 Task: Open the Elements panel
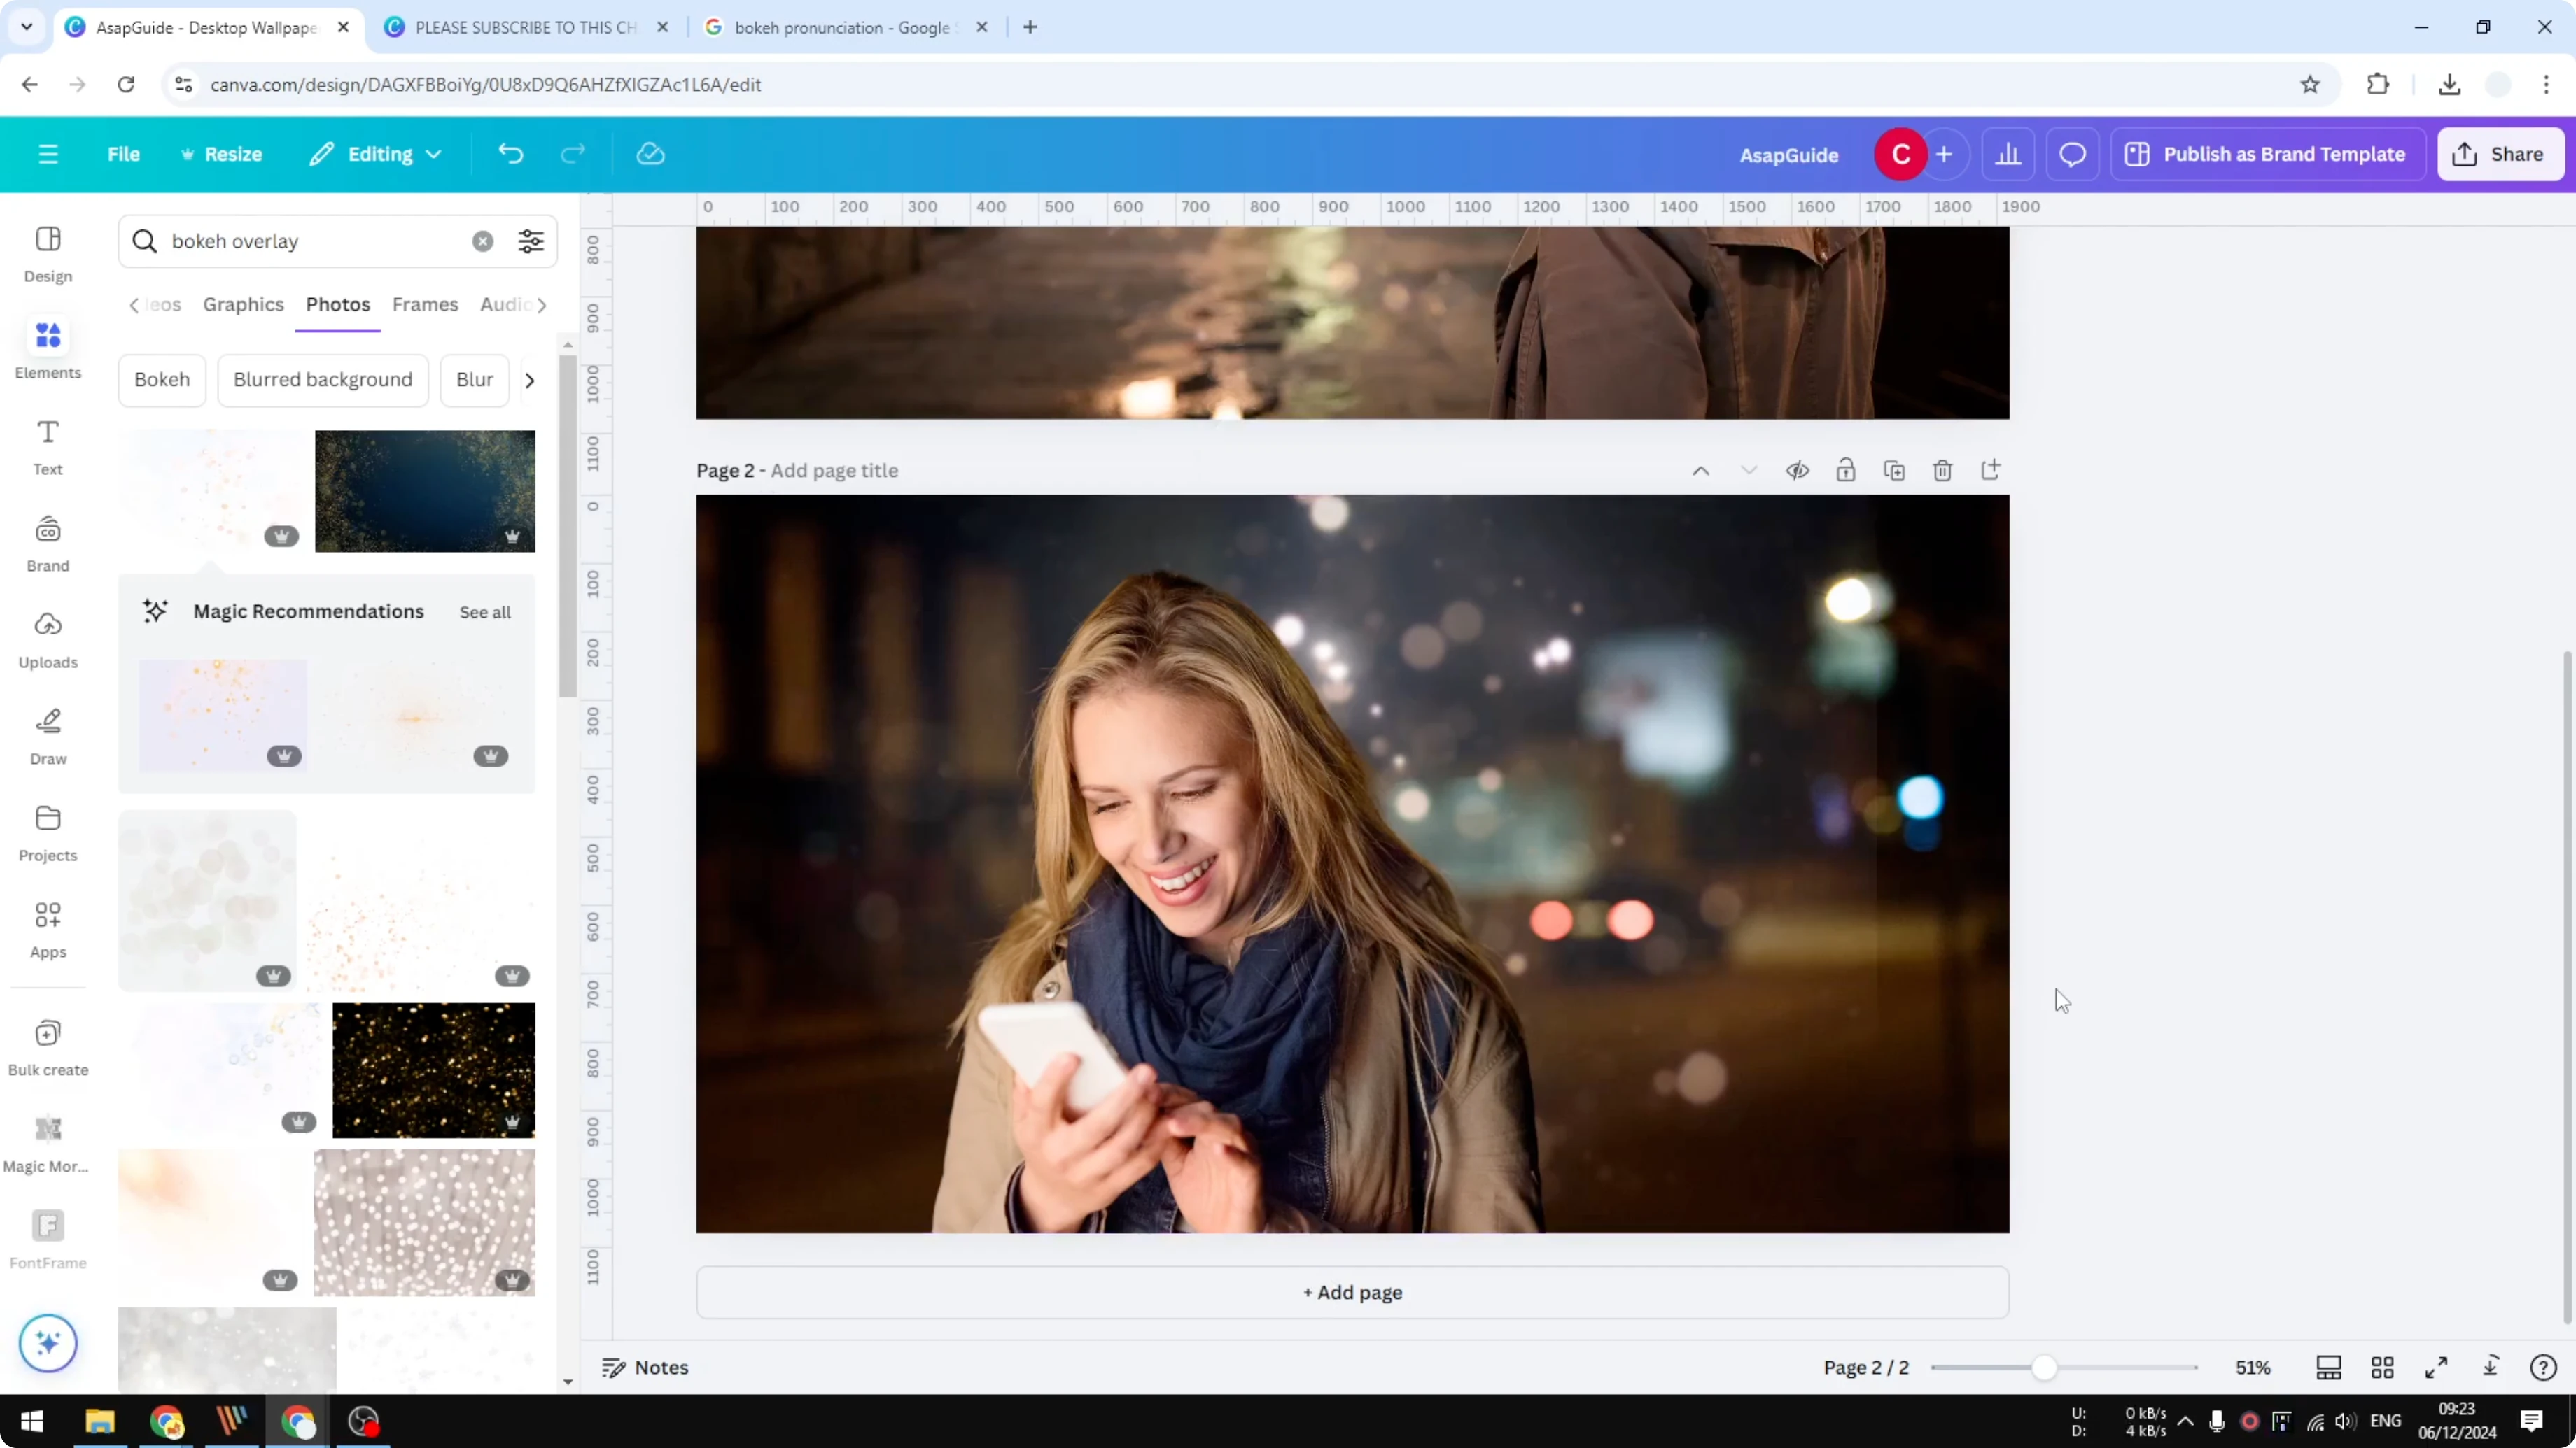coord(47,348)
